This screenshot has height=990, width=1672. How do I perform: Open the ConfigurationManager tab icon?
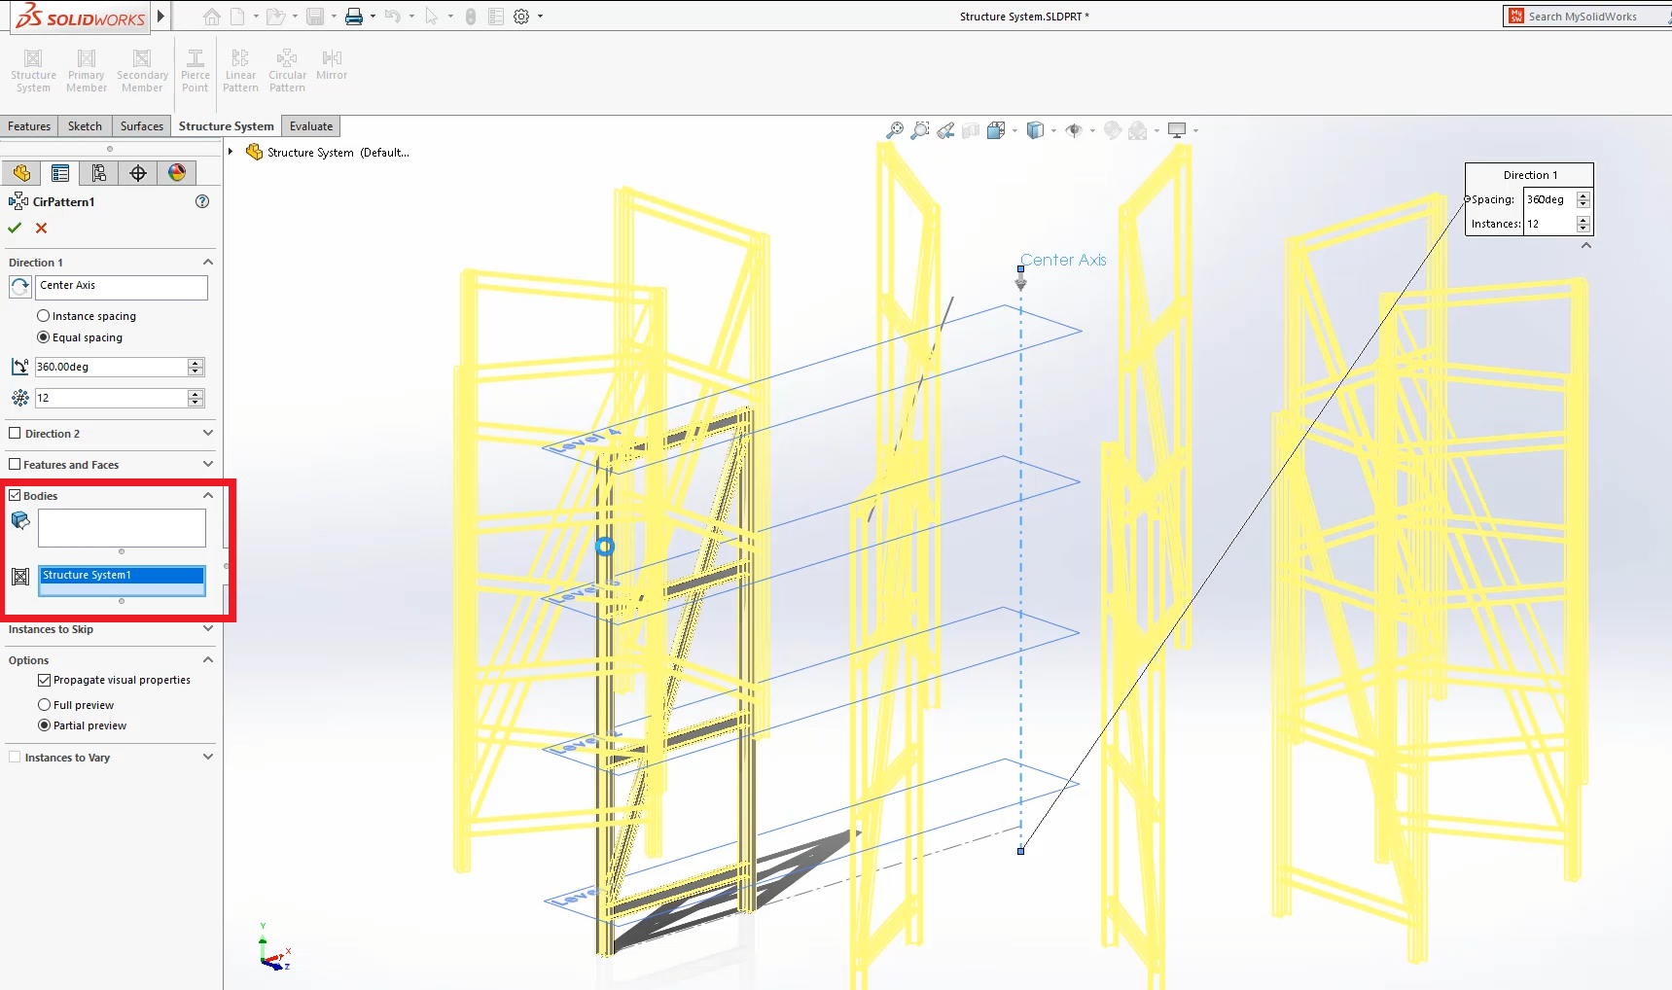tap(98, 173)
